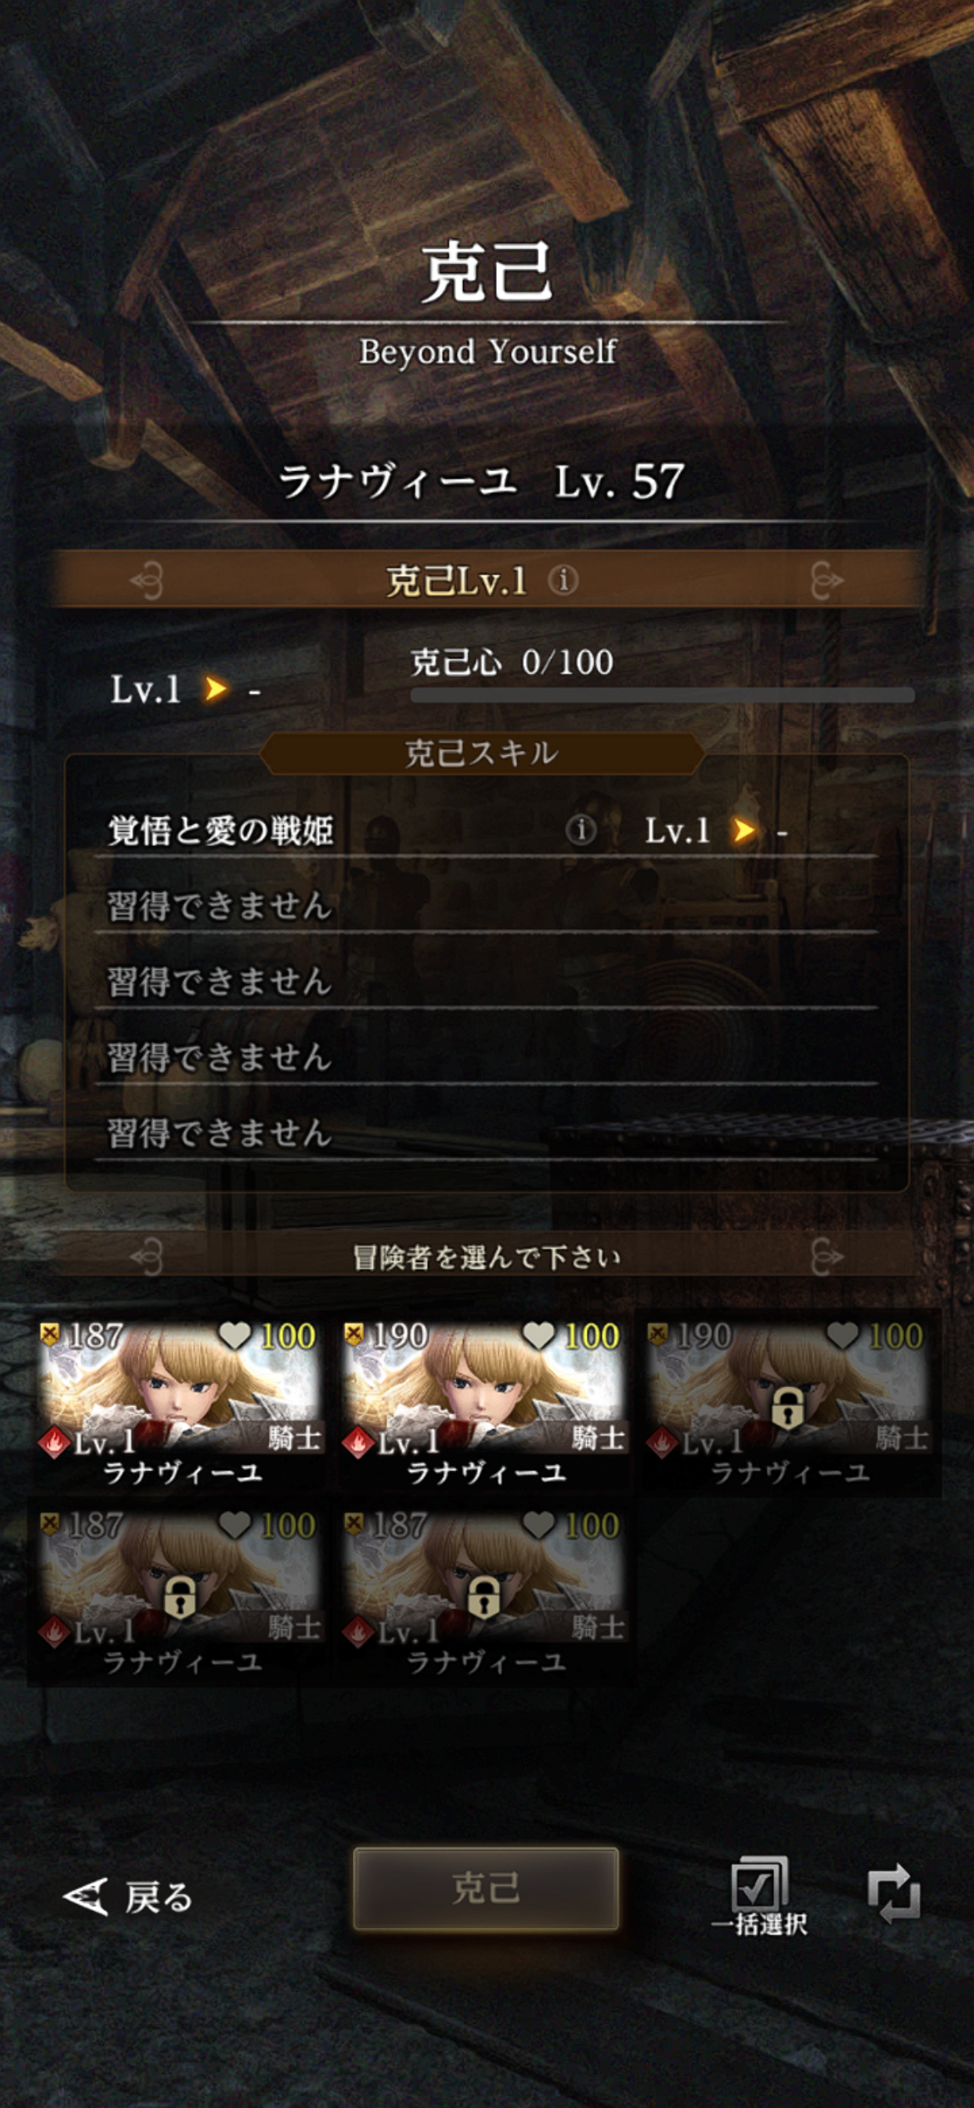Open the 覚悟と愛の戦姫 skill row

486,830
